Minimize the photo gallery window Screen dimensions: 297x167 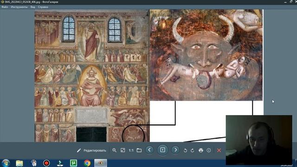pyautogui.click(x=285, y=2)
